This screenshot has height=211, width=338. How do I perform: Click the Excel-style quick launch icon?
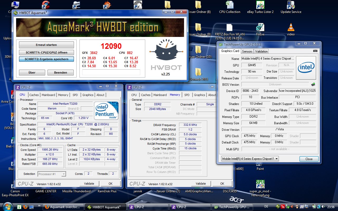[x=19, y=207]
